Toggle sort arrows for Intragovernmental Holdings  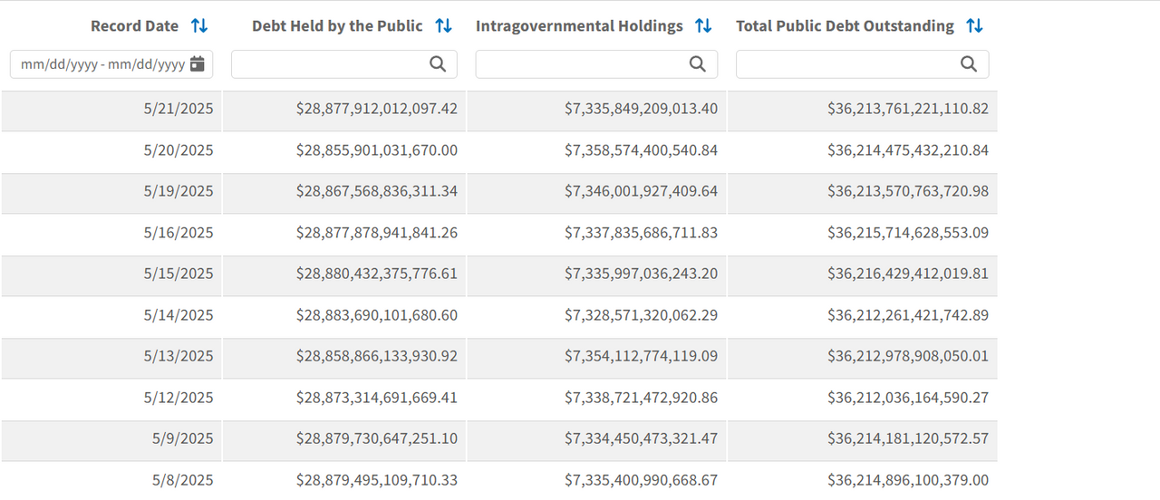coord(703,26)
